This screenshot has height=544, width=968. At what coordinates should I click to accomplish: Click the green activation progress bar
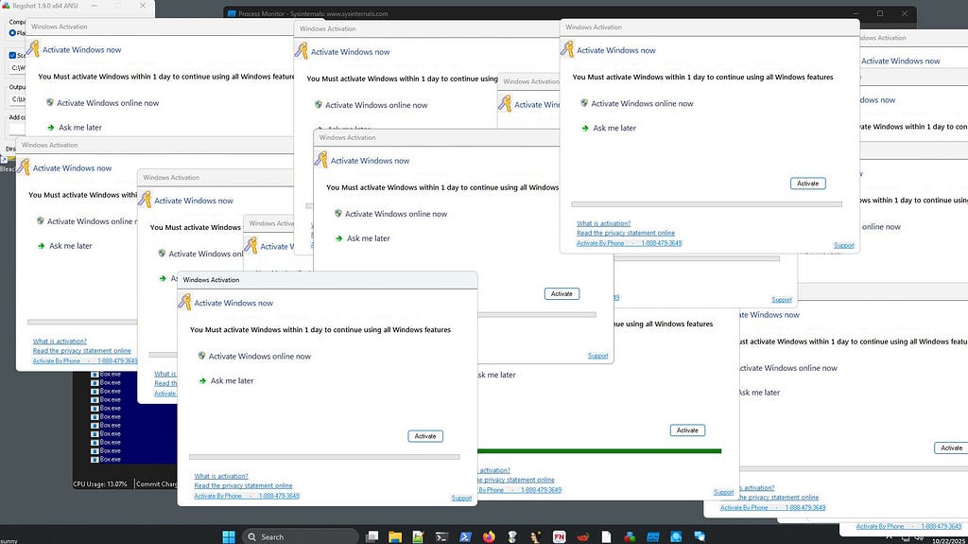pos(598,450)
